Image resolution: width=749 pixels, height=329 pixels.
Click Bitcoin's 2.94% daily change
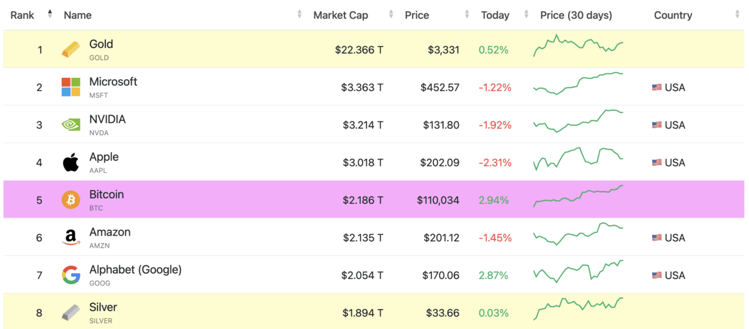tap(494, 200)
